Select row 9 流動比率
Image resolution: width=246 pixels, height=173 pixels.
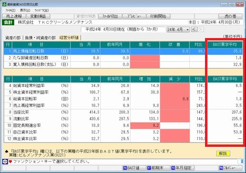click(x=123, y=119)
